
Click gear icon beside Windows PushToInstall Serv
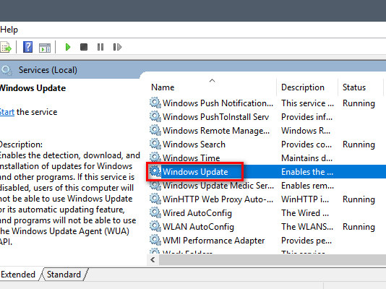click(x=155, y=116)
